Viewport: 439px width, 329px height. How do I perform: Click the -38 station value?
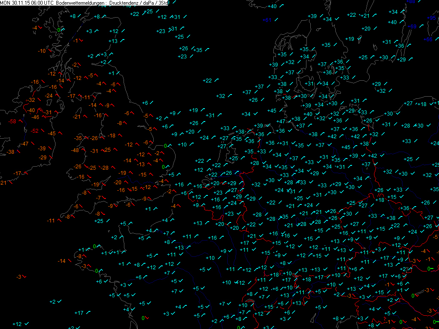point(10,152)
